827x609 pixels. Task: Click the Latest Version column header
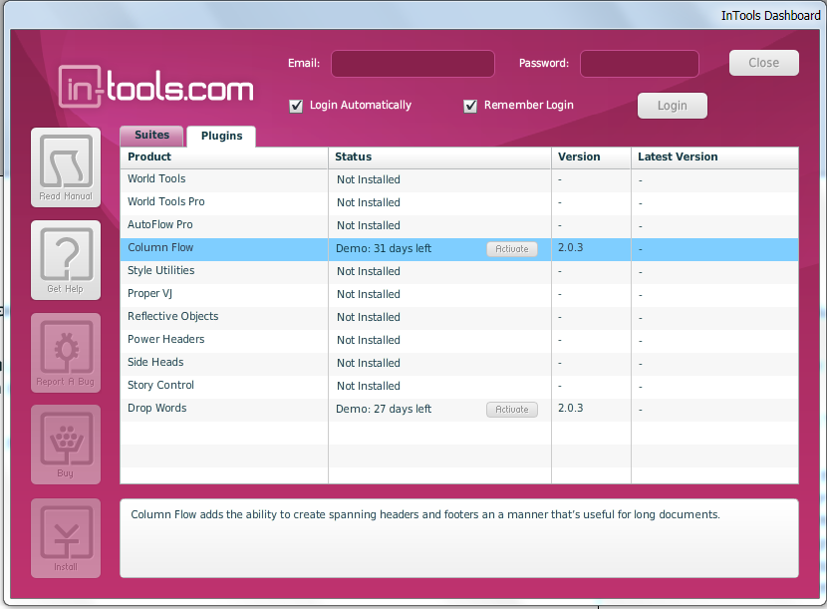pos(714,157)
